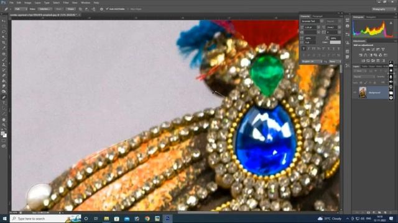
Task: Select the Clone Stamp tool
Action: (x=4, y=64)
